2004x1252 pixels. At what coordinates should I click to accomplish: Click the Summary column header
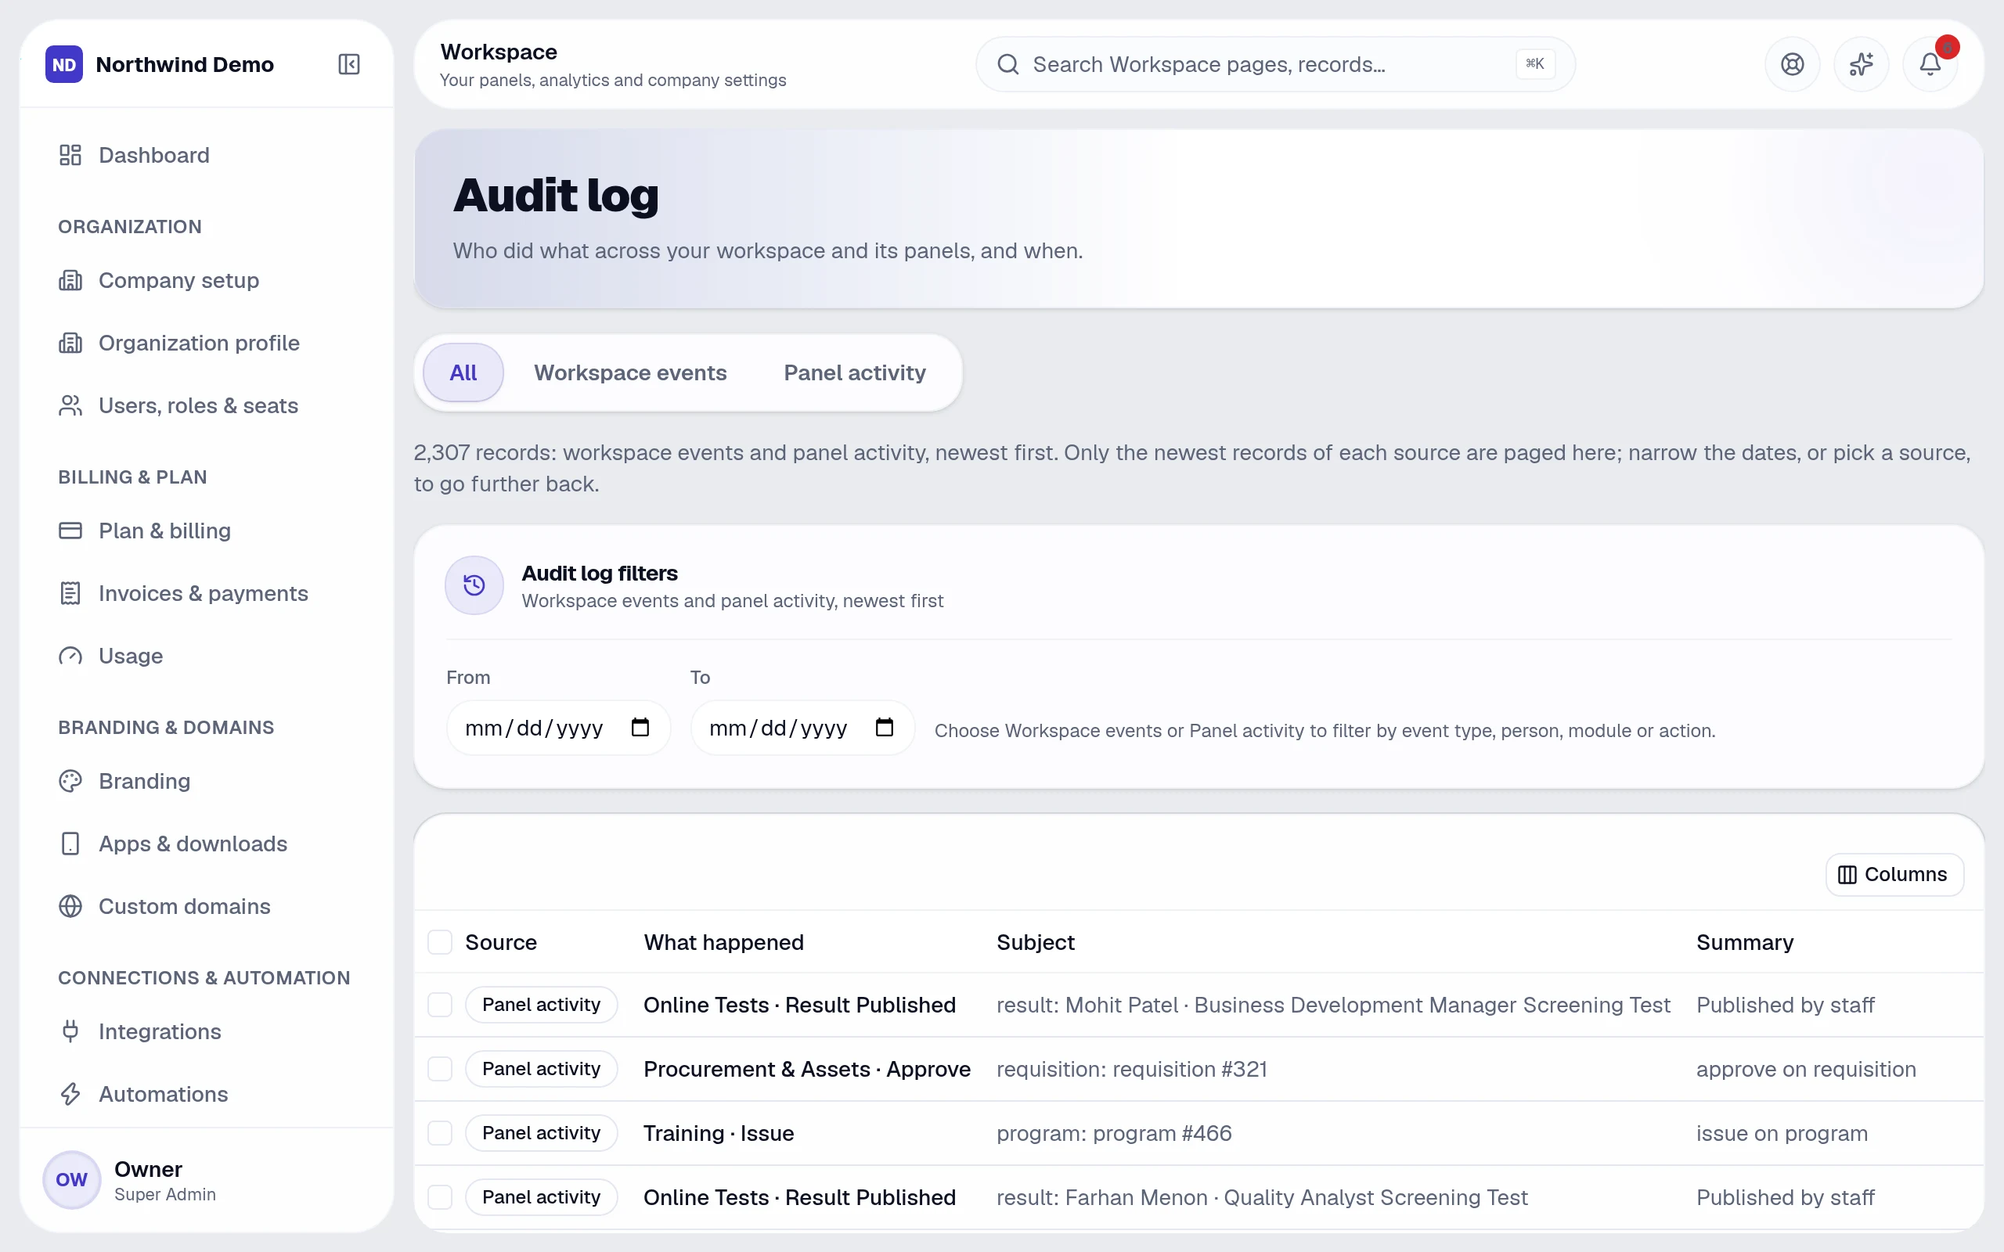click(1745, 942)
